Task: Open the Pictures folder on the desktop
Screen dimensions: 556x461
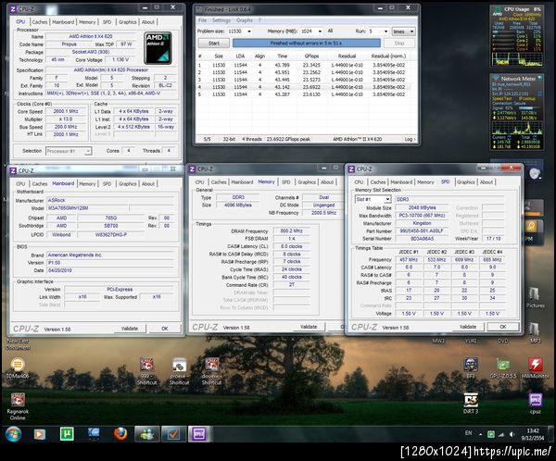Action: [535, 298]
